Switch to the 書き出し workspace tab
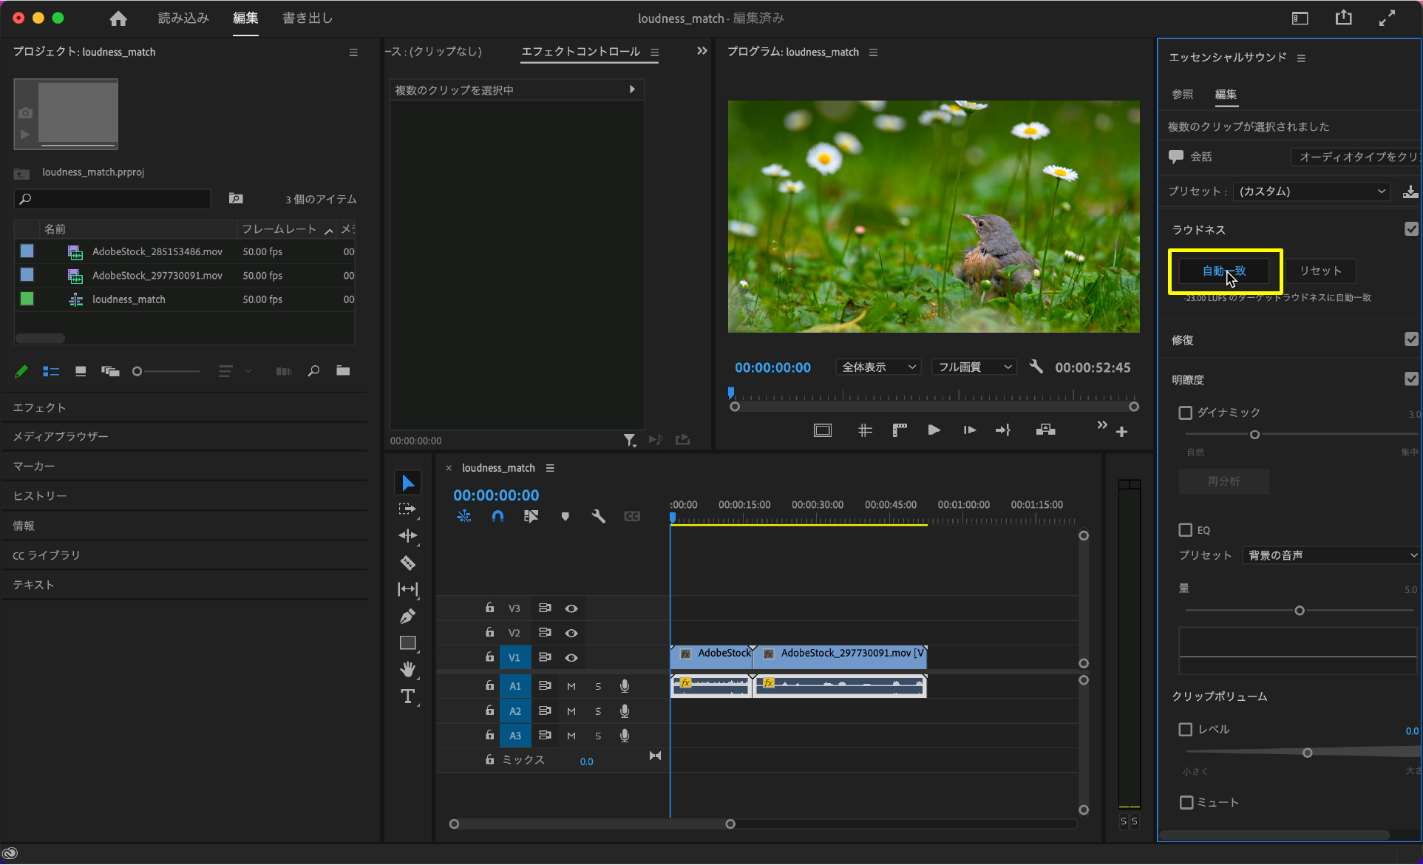Screen dimensions: 1423x865 coord(308,18)
